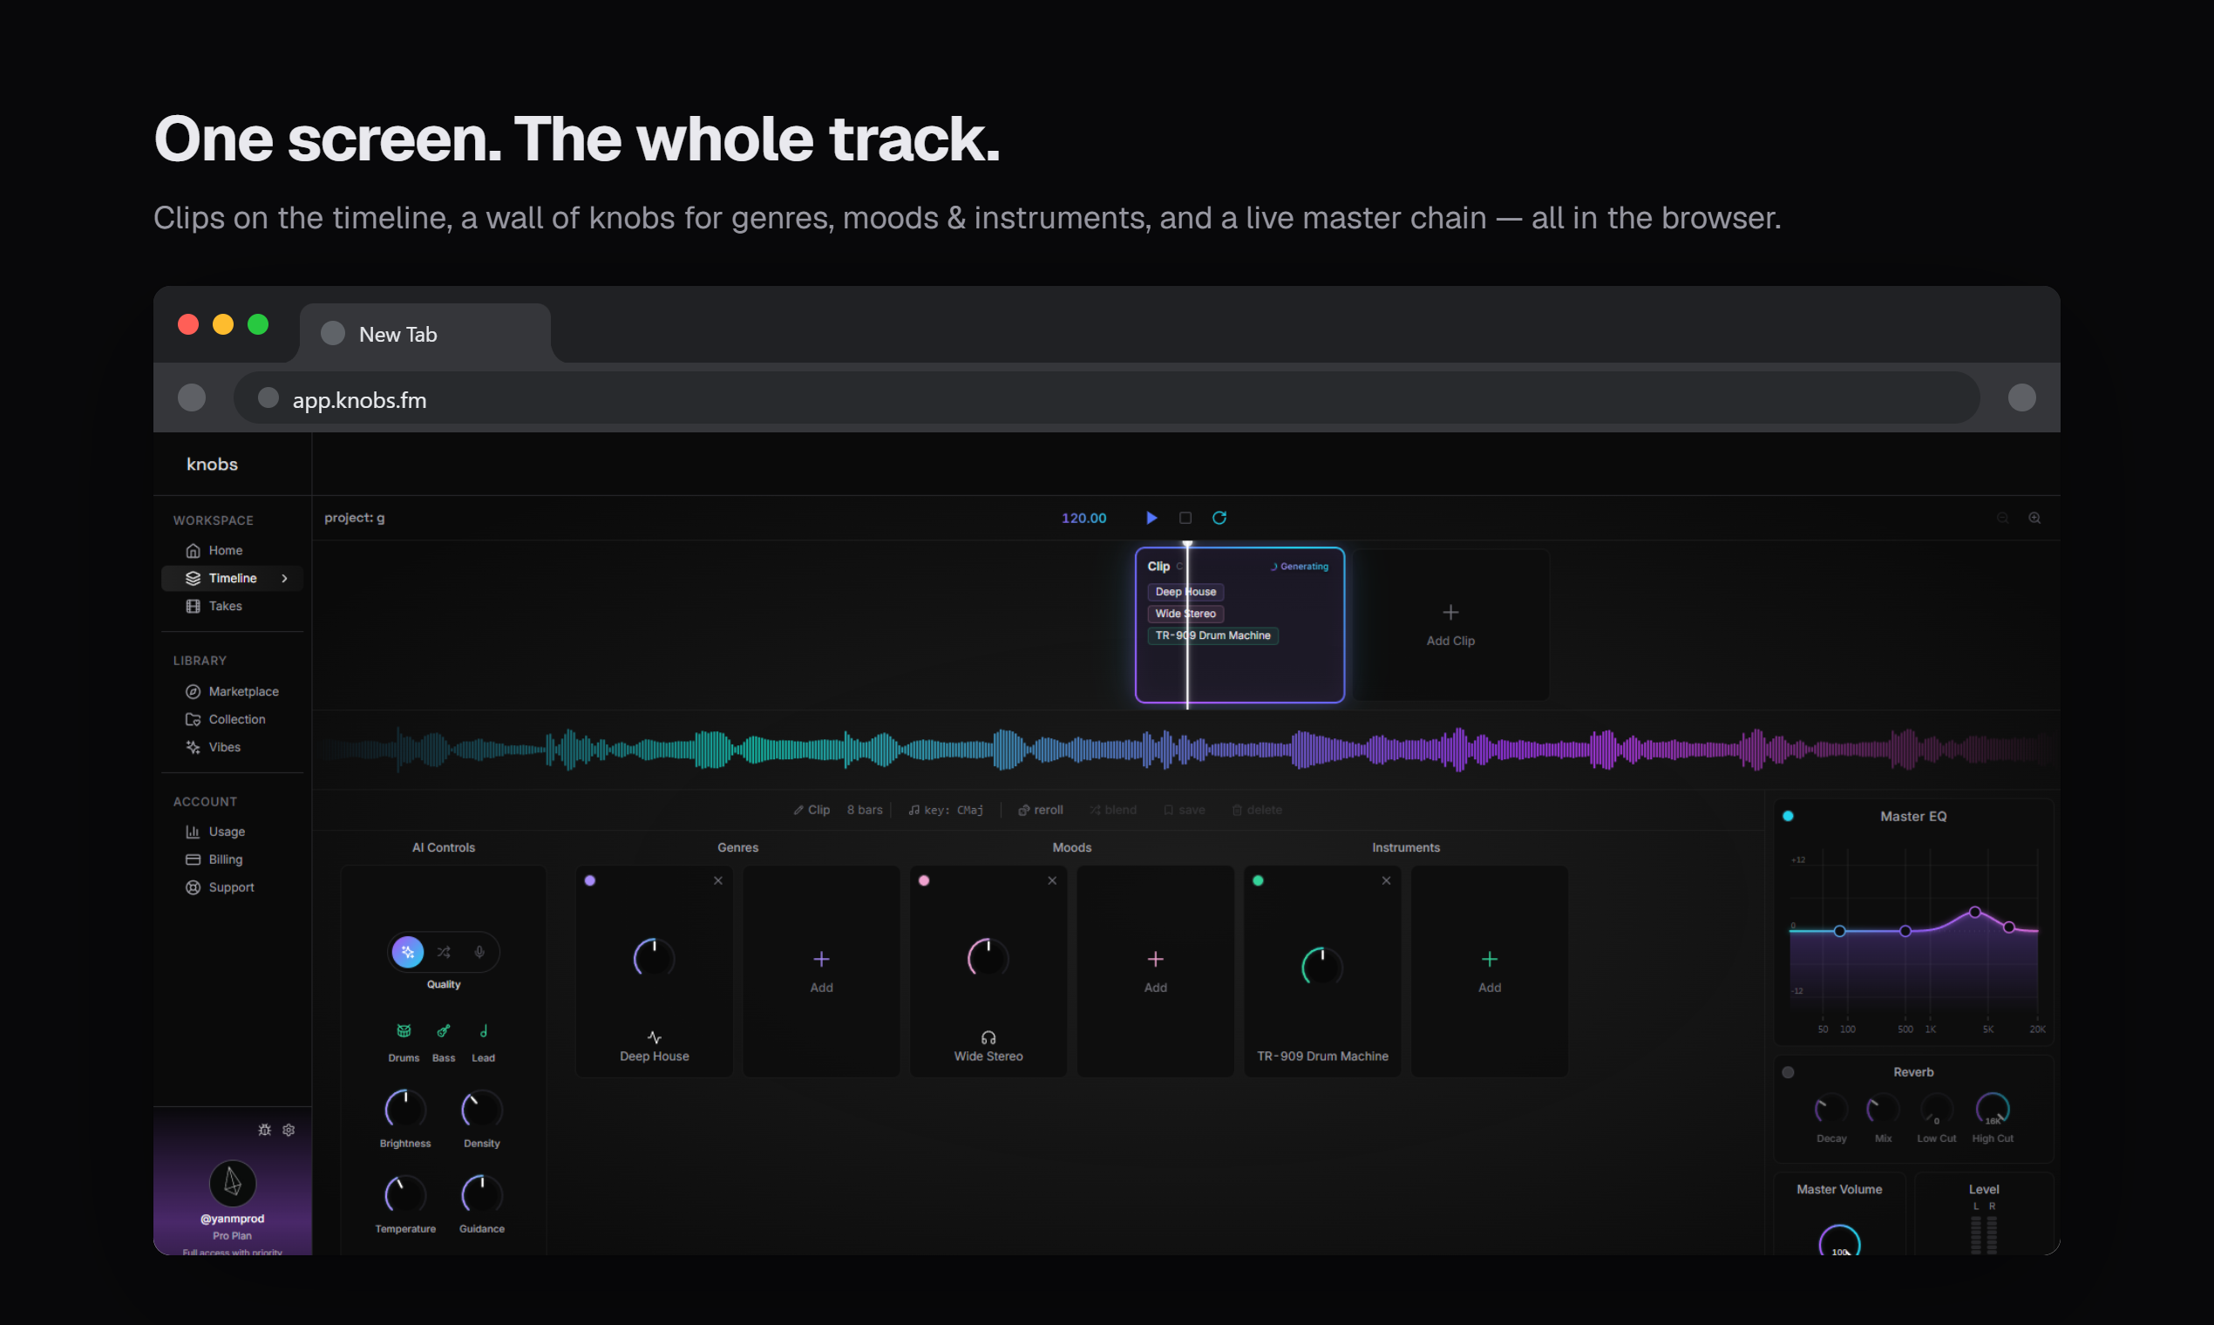Expand the Timeline chevron arrow
The image size is (2214, 1325).
click(x=285, y=578)
